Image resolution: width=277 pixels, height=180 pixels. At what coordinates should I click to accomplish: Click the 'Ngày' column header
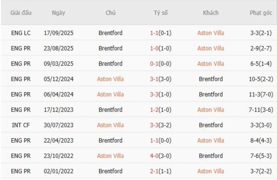click(x=58, y=13)
